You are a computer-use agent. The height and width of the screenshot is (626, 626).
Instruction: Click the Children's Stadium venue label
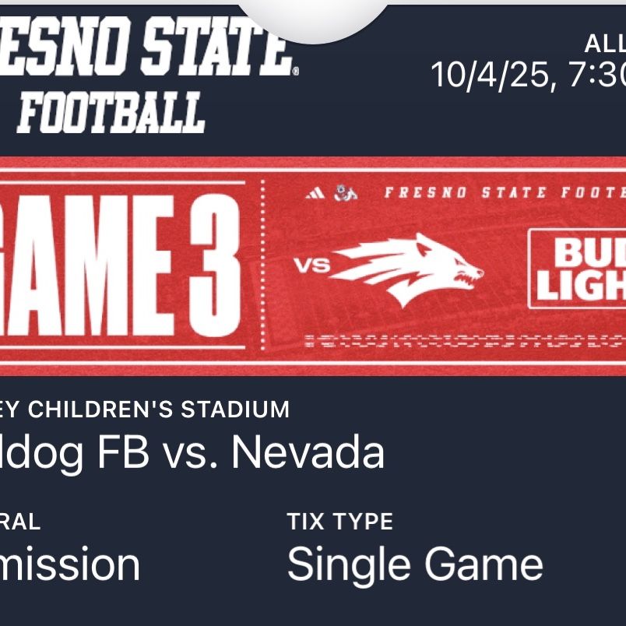tap(145, 410)
